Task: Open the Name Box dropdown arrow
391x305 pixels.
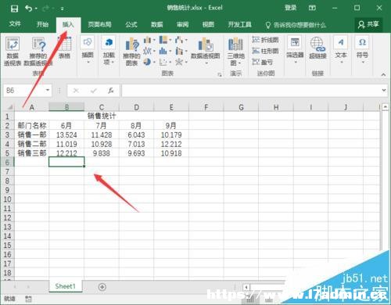Action: pyautogui.click(x=48, y=90)
